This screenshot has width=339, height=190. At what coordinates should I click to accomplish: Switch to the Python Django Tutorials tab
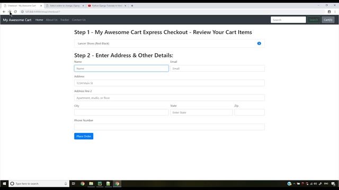(x=107, y=6)
